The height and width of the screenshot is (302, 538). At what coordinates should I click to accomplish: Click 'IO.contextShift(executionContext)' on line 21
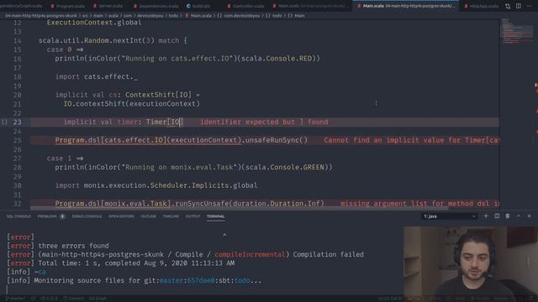pyautogui.click(x=131, y=104)
